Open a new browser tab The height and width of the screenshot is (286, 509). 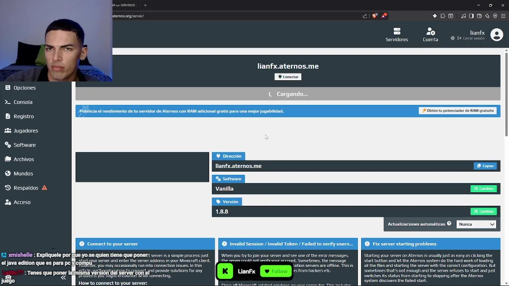pyautogui.click(x=145, y=5)
